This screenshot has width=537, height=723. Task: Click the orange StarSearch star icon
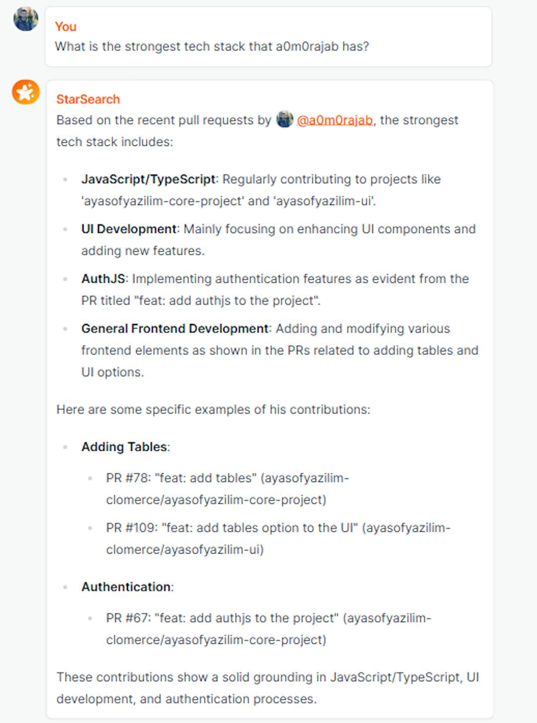click(x=26, y=92)
